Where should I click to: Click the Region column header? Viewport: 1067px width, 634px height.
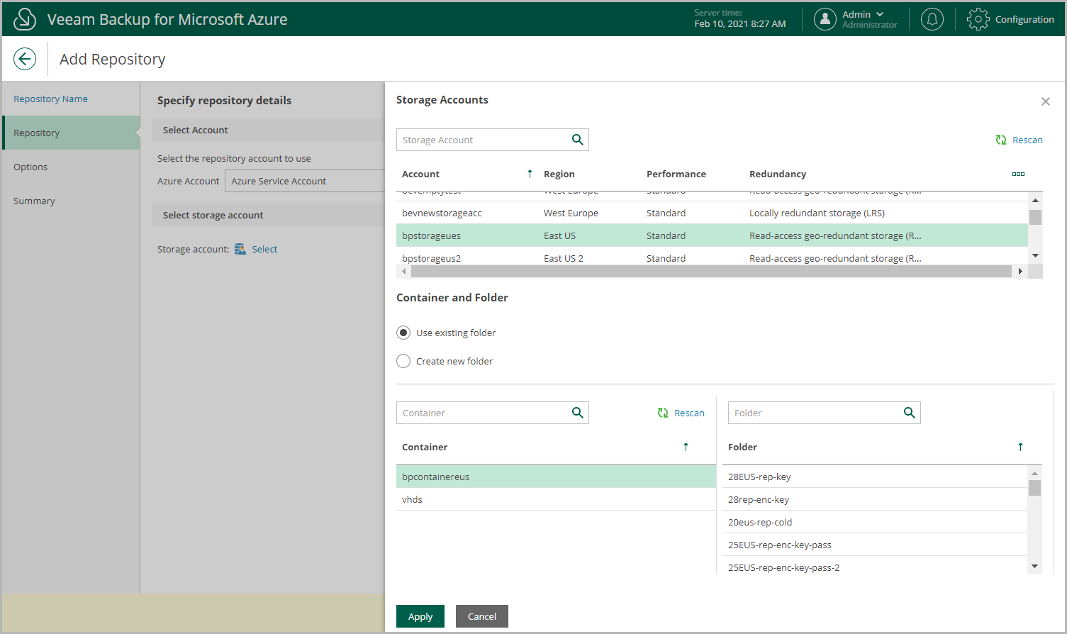pyautogui.click(x=559, y=174)
